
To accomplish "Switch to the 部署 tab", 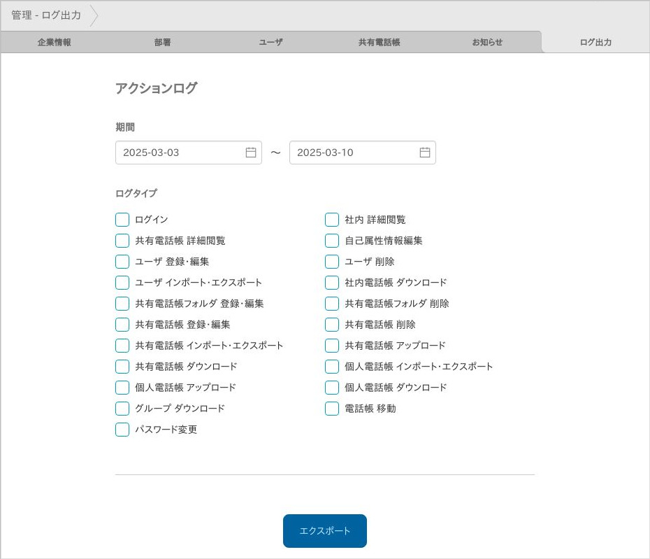I will click(x=162, y=42).
